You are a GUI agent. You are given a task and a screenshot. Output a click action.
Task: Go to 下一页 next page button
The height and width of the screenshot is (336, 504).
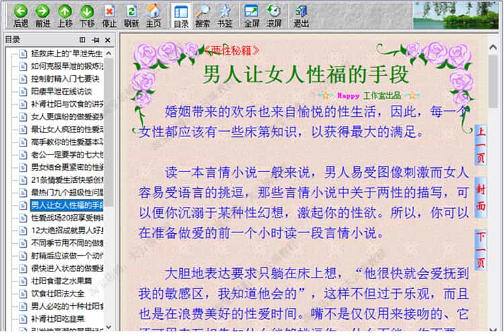[480, 250]
